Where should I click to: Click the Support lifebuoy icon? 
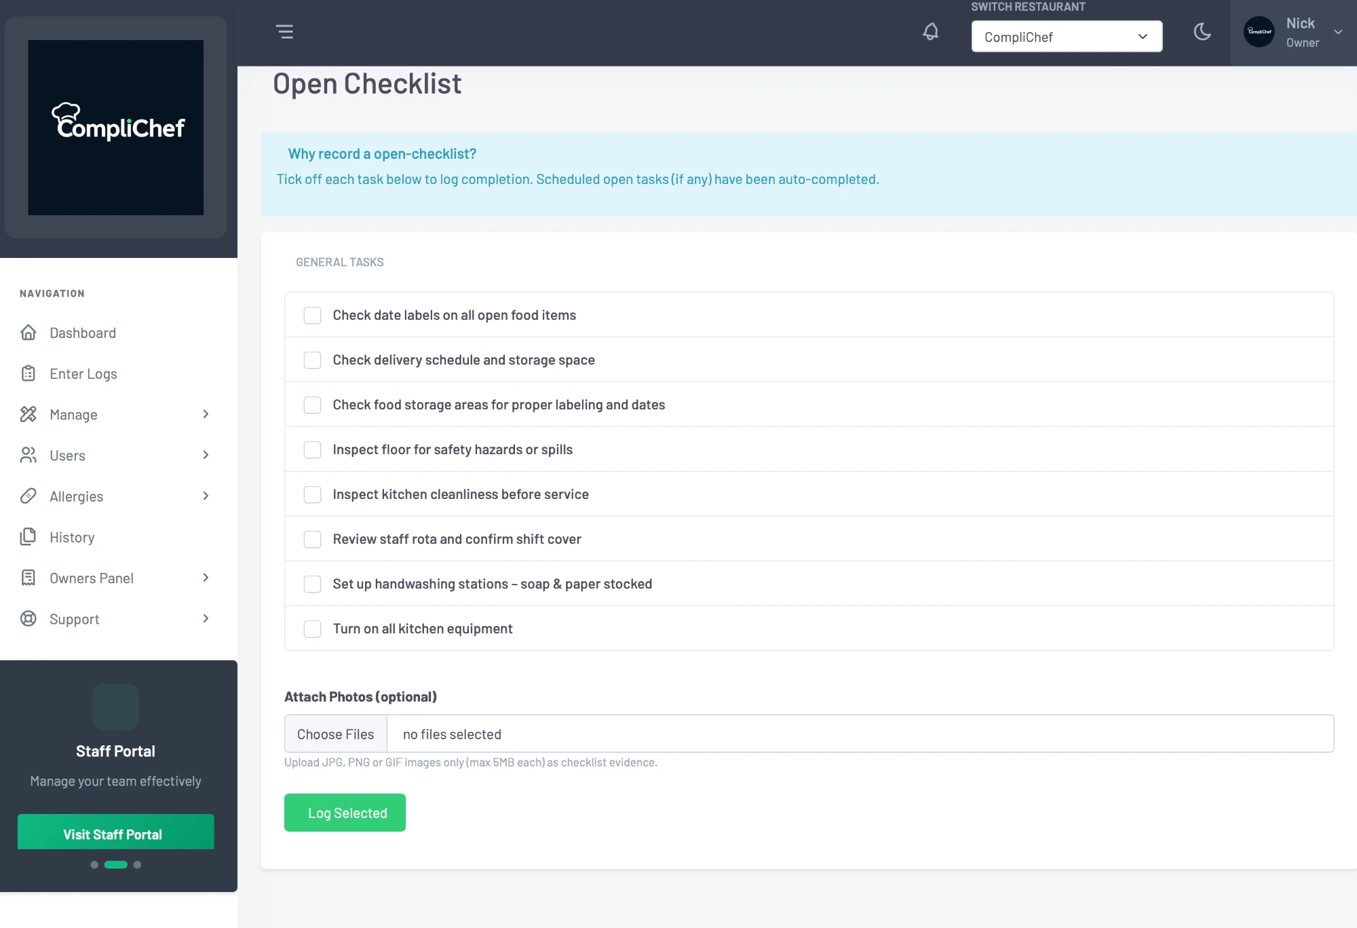[28, 618]
